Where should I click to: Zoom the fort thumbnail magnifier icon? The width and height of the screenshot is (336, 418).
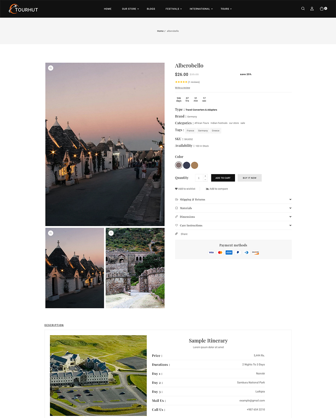[x=111, y=233]
